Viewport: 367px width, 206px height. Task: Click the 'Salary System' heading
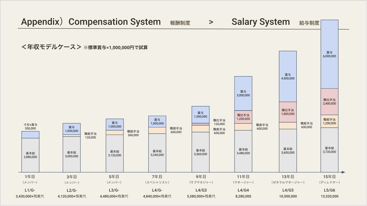point(260,22)
